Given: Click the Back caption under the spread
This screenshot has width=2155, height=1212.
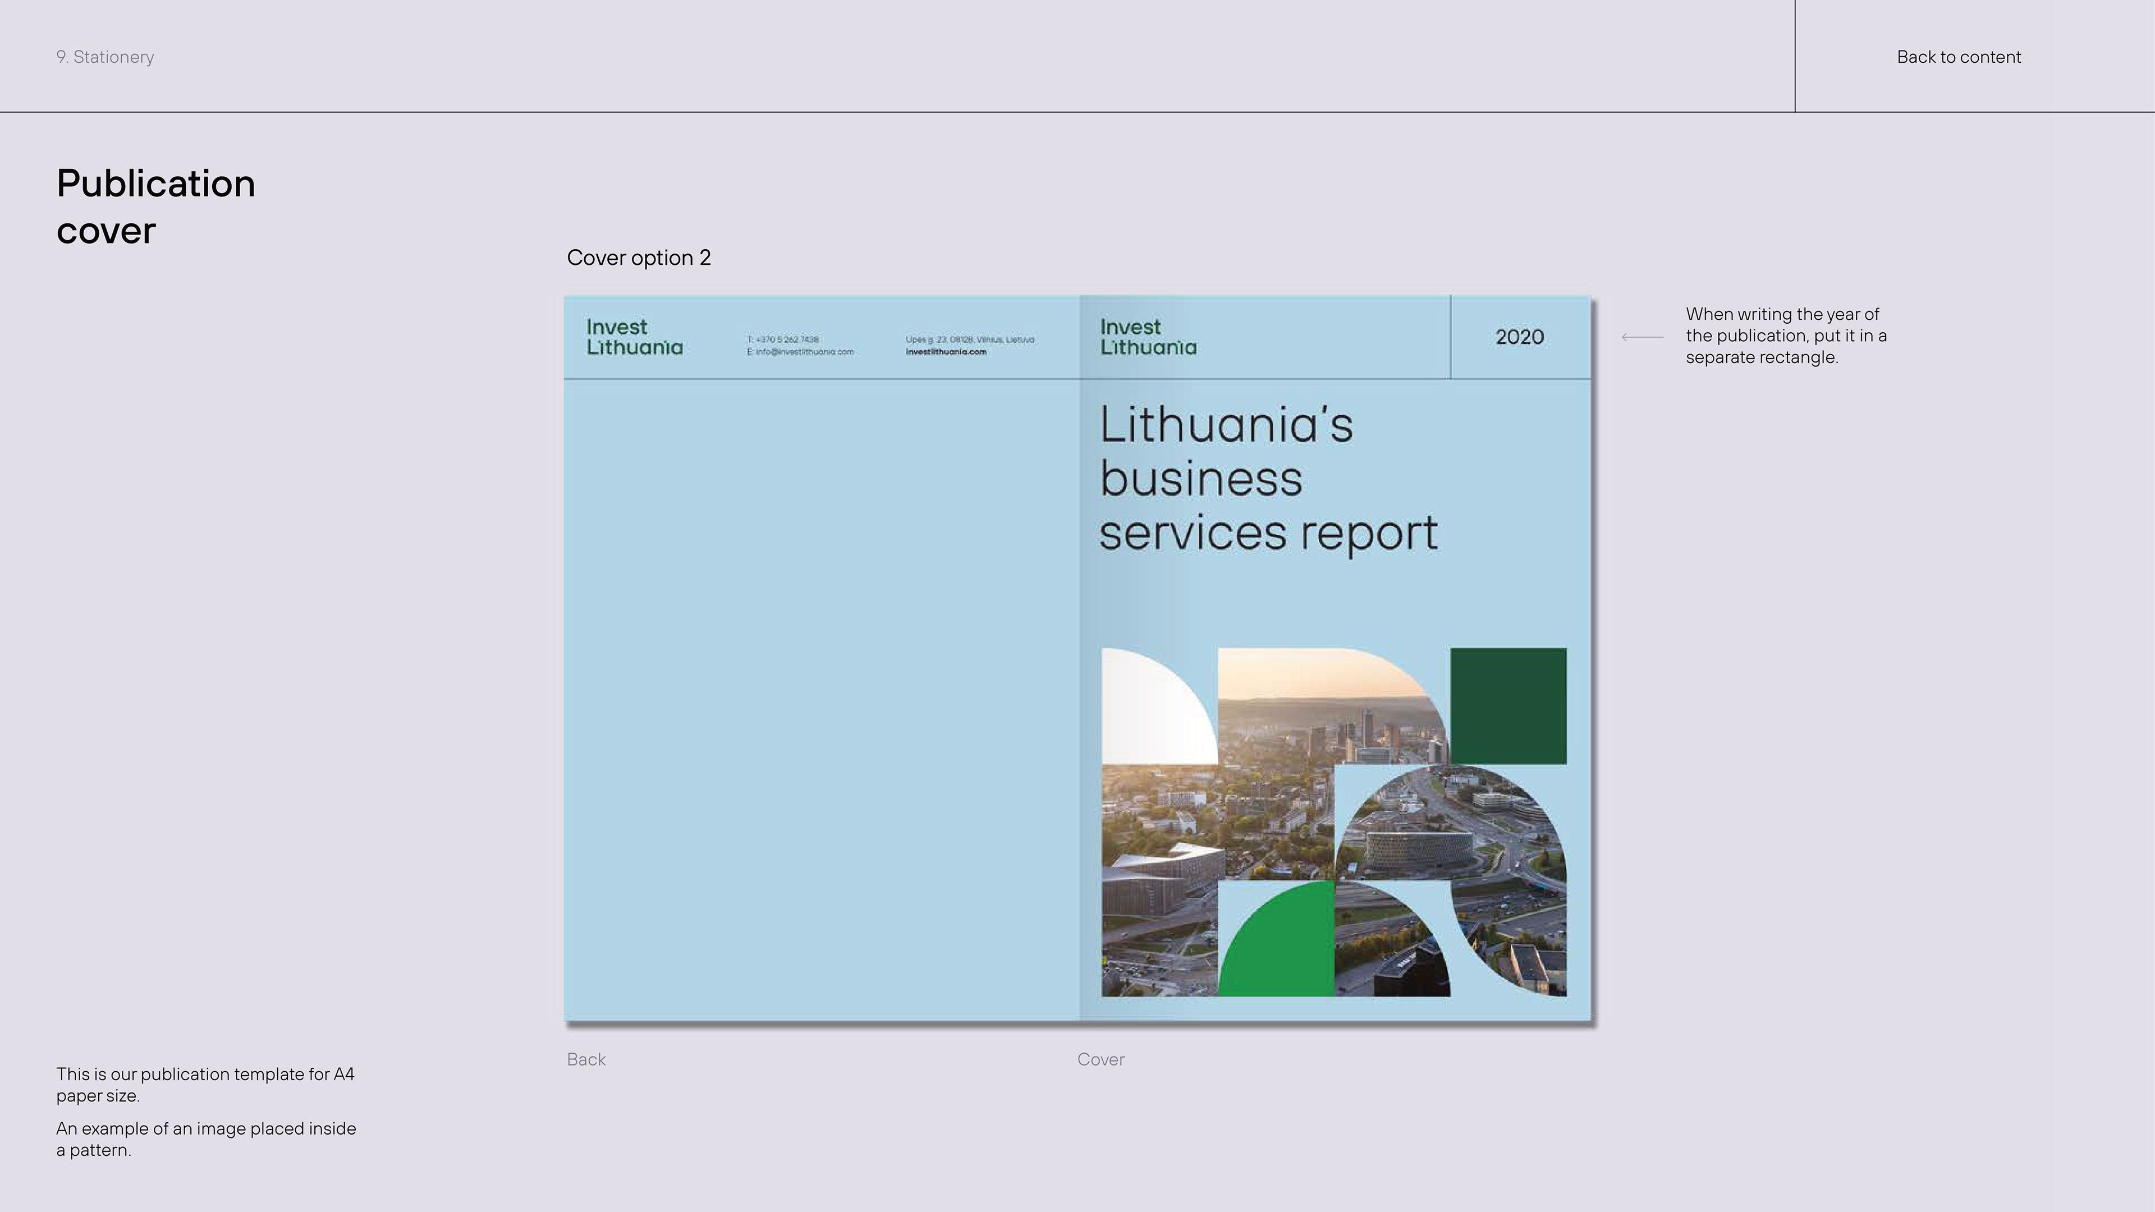Looking at the screenshot, I should [585, 1059].
